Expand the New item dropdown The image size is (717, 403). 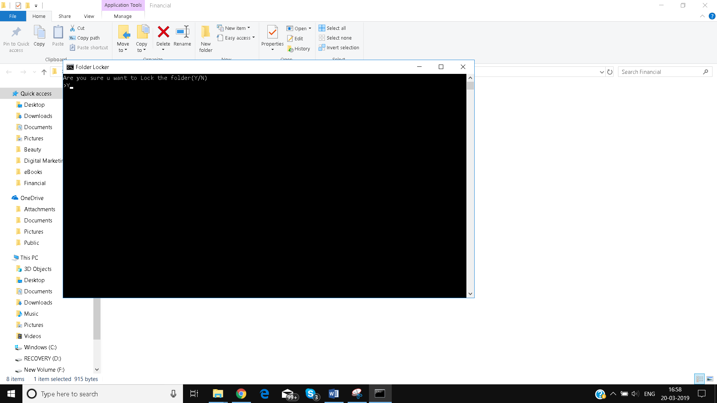[x=249, y=28]
